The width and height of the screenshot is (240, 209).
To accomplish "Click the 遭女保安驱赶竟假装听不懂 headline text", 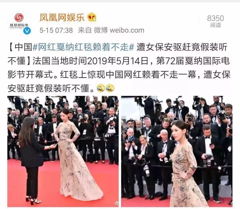I will (117, 54).
